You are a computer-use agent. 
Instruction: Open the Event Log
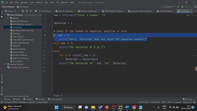(x=187, y=99)
